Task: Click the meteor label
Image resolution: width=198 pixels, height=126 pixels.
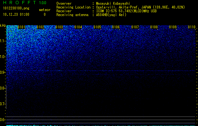Action: pyautogui.click(x=45, y=10)
